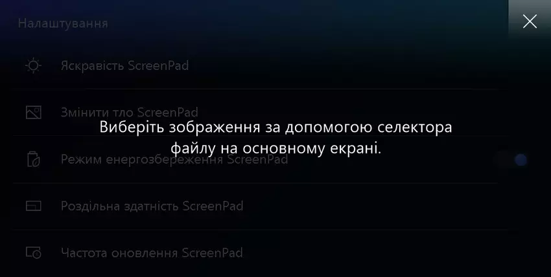Open Роздільна здатність ScreenPad setting
The height and width of the screenshot is (277, 551).
pos(261,206)
